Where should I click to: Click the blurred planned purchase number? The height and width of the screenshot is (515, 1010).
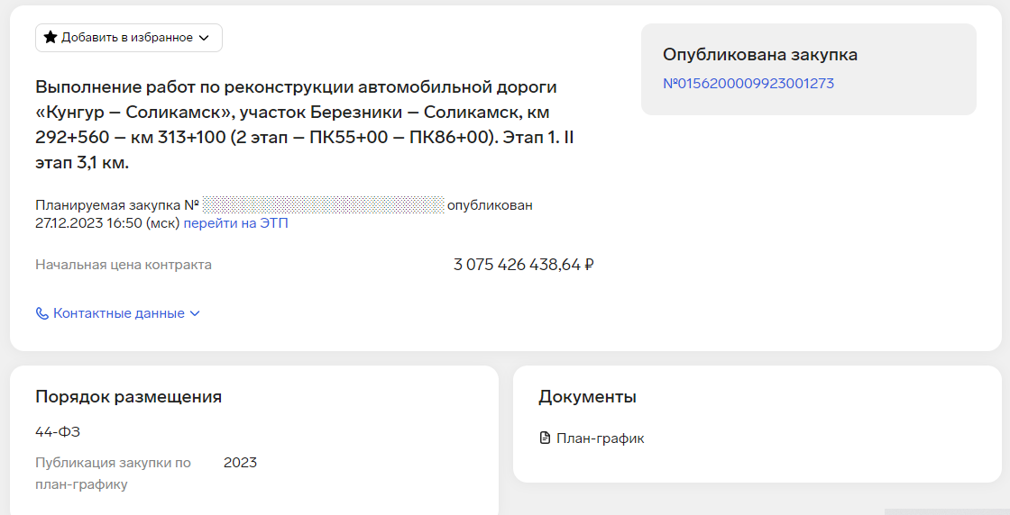coord(324,204)
